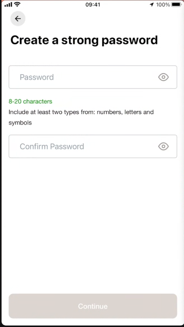Tap the battery icon in status bar
This screenshot has height=327, width=184.
click(176, 4)
